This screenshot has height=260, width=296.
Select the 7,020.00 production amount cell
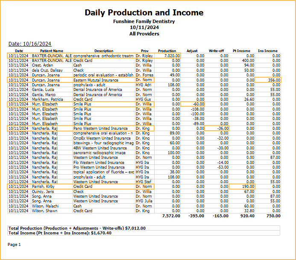[x=167, y=56]
